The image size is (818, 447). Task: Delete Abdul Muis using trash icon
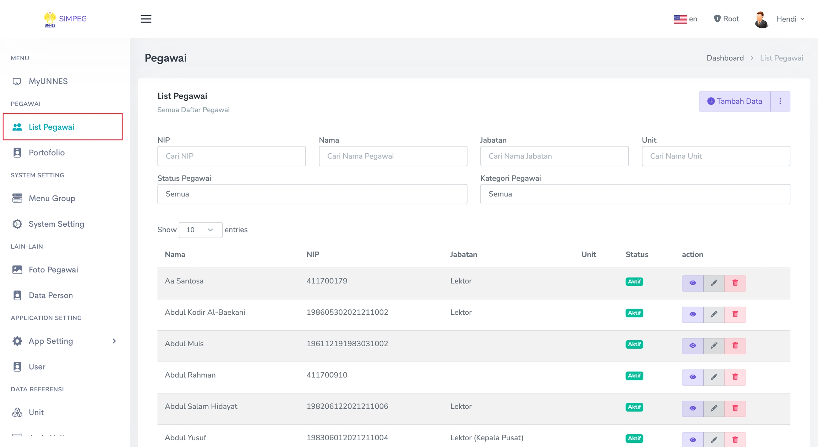tap(735, 346)
